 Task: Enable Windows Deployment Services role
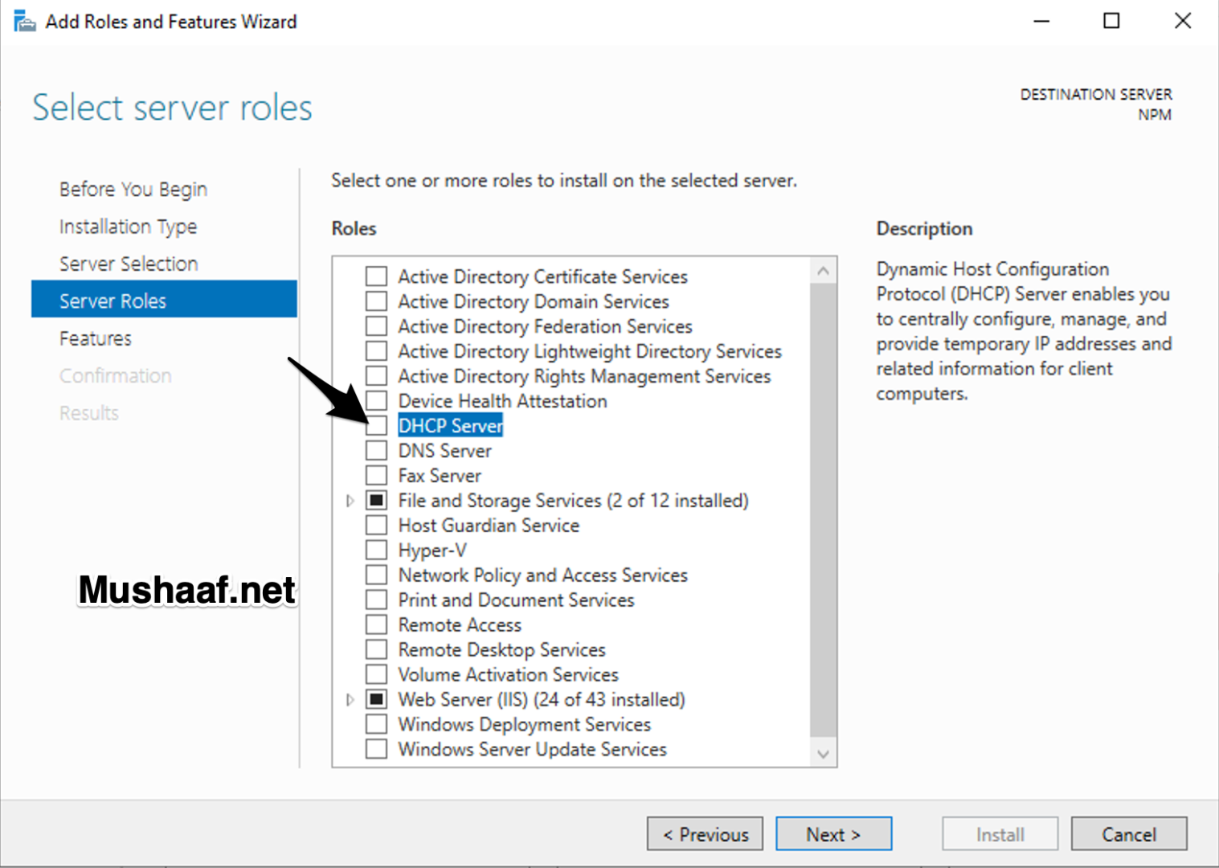point(376,723)
